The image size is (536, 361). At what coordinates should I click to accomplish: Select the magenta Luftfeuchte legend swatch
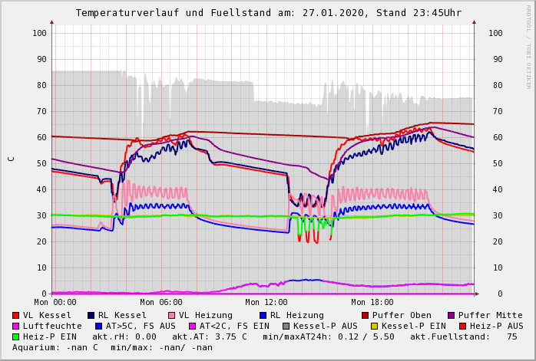(16, 327)
